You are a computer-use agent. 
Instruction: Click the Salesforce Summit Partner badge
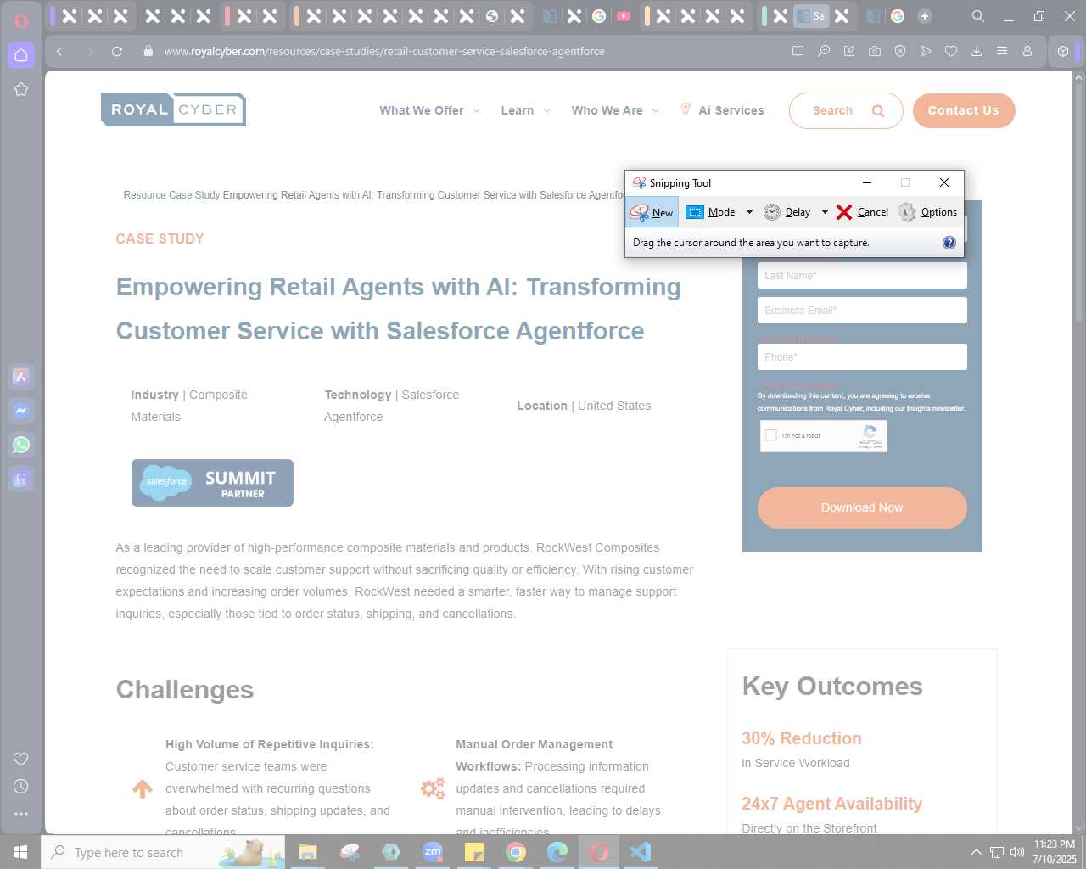[212, 483]
